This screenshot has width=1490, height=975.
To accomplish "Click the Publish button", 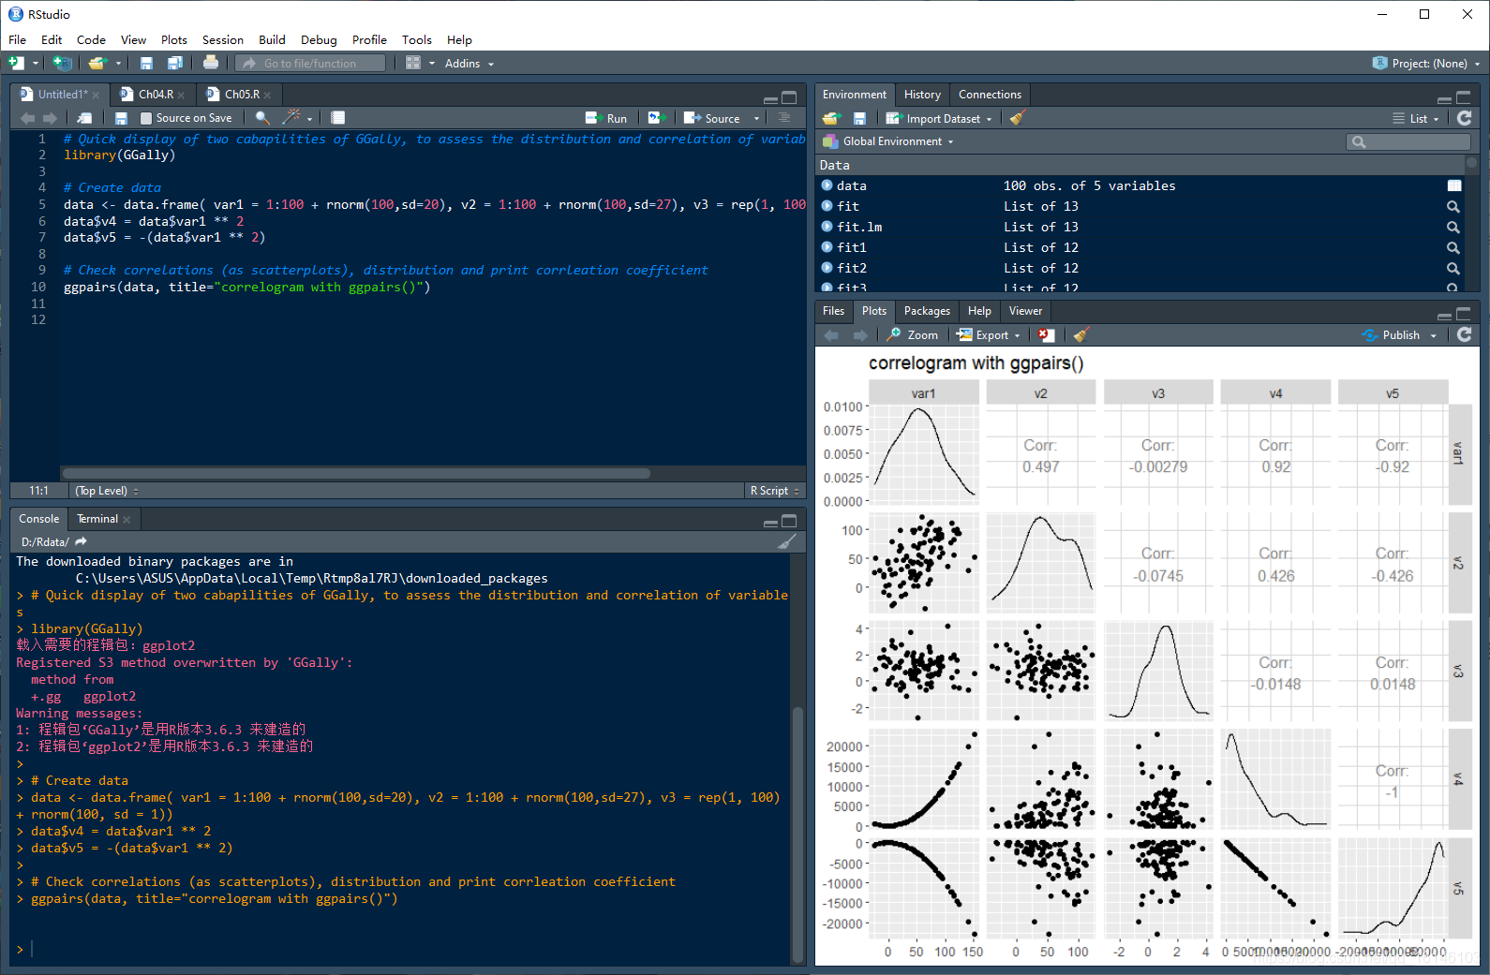I will click(1400, 335).
